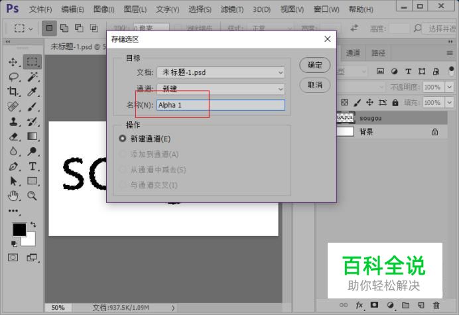The height and width of the screenshot is (315, 459).
Task: Select the Magic Wand tool
Action: pyautogui.click(x=33, y=77)
